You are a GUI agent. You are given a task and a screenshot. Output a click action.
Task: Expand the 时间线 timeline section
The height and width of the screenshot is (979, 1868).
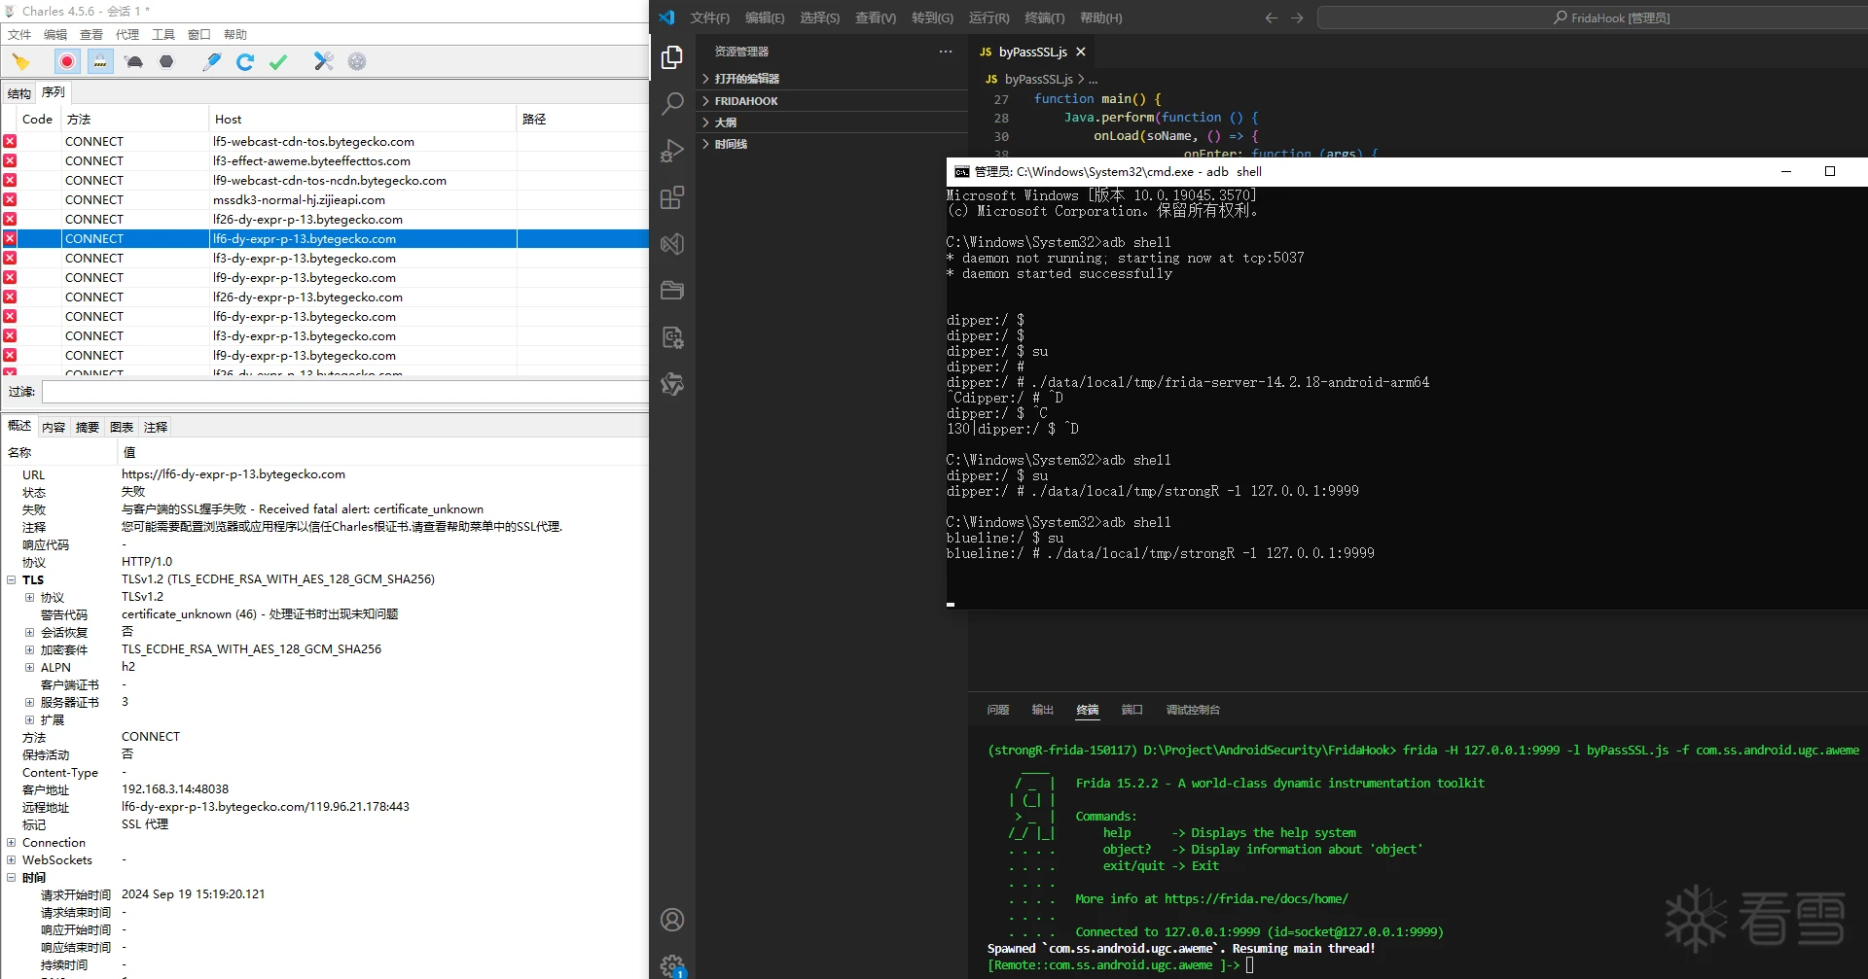731,144
